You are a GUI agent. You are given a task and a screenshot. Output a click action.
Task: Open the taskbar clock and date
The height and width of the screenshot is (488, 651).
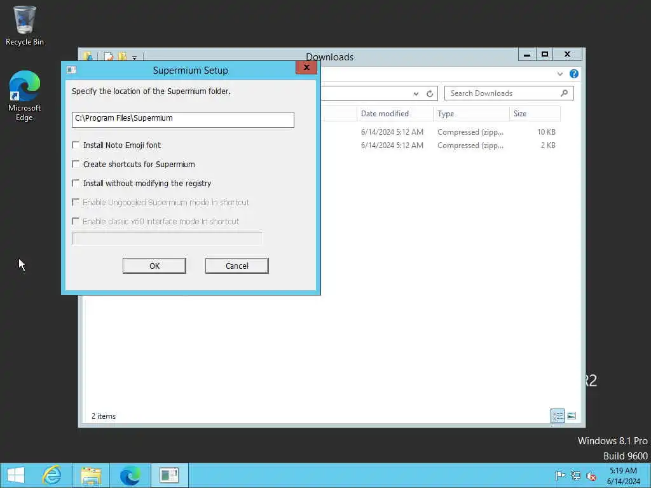624,476
